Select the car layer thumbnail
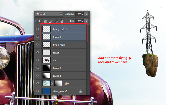The height and width of the screenshot is (105, 176). [47, 60]
